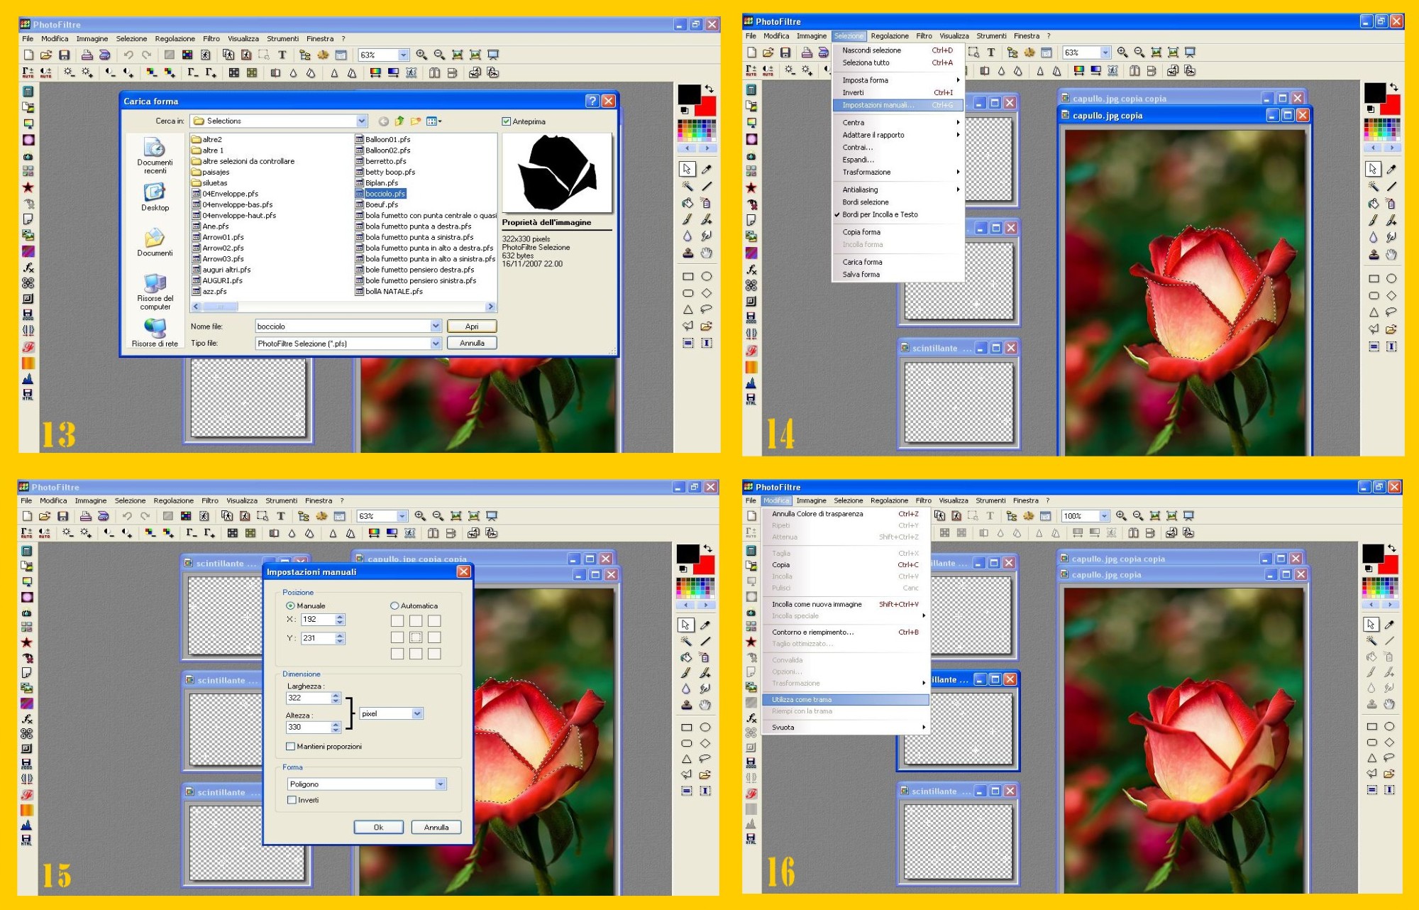Screen dimensions: 1419x910
Task: Select the Automatica radio button
Action: coord(394,605)
